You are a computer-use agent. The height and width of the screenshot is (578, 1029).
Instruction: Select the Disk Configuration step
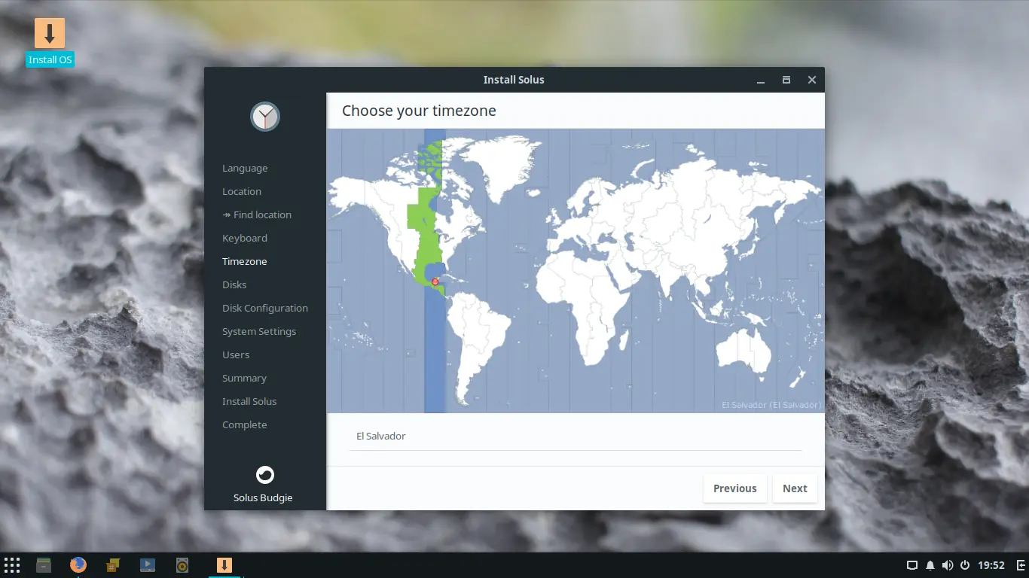tap(265, 309)
